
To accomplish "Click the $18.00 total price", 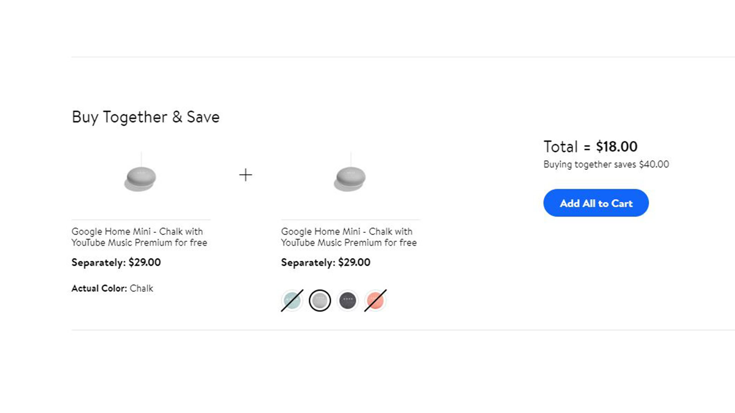I will coord(616,147).
